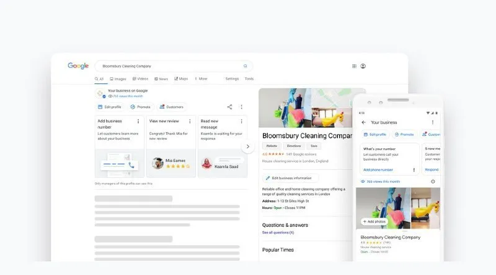Viewport: 496px width, 275px height.
Task: Click the share icon in business panel
Action: (x=229, y=107)
